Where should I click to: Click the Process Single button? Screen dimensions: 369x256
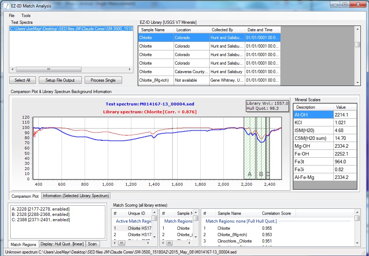pyautogui.click(x=103, y=80)
